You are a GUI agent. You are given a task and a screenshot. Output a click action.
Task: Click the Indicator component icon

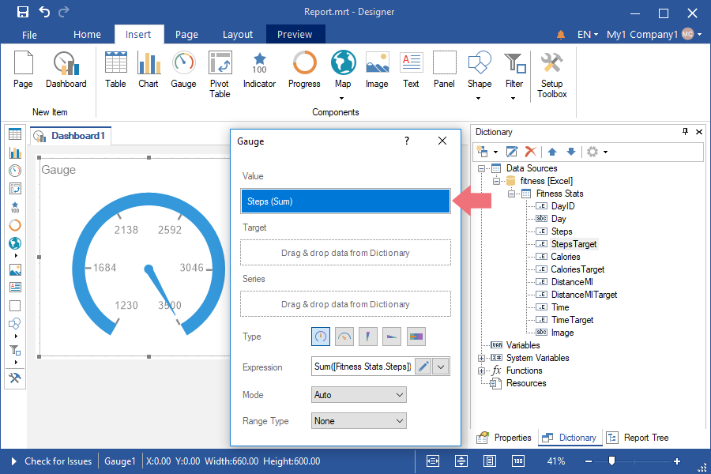pyautogui.click(x=259, y=71)
